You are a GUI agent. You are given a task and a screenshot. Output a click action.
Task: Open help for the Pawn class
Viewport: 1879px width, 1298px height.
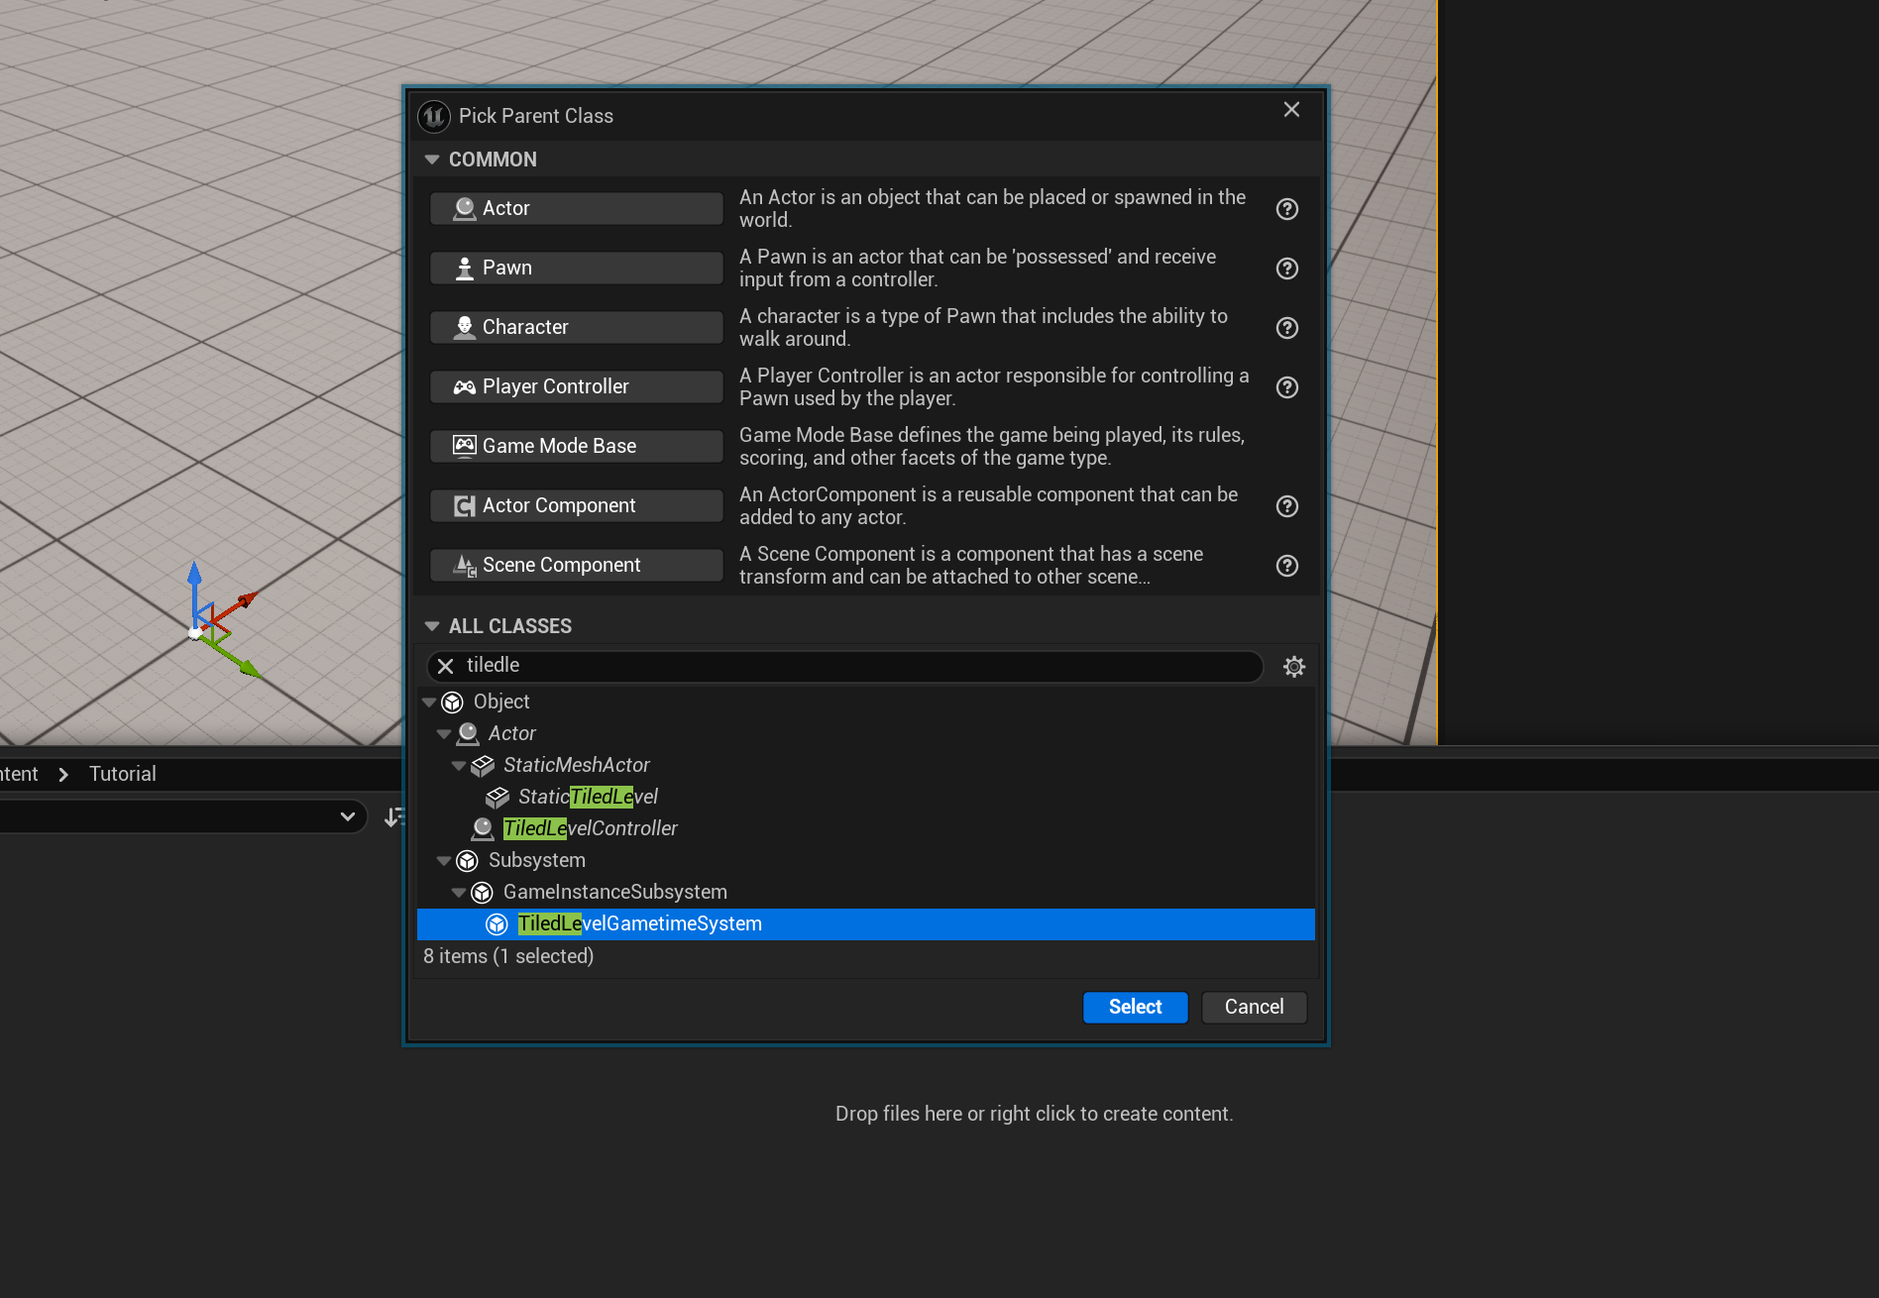point(1286,269)
